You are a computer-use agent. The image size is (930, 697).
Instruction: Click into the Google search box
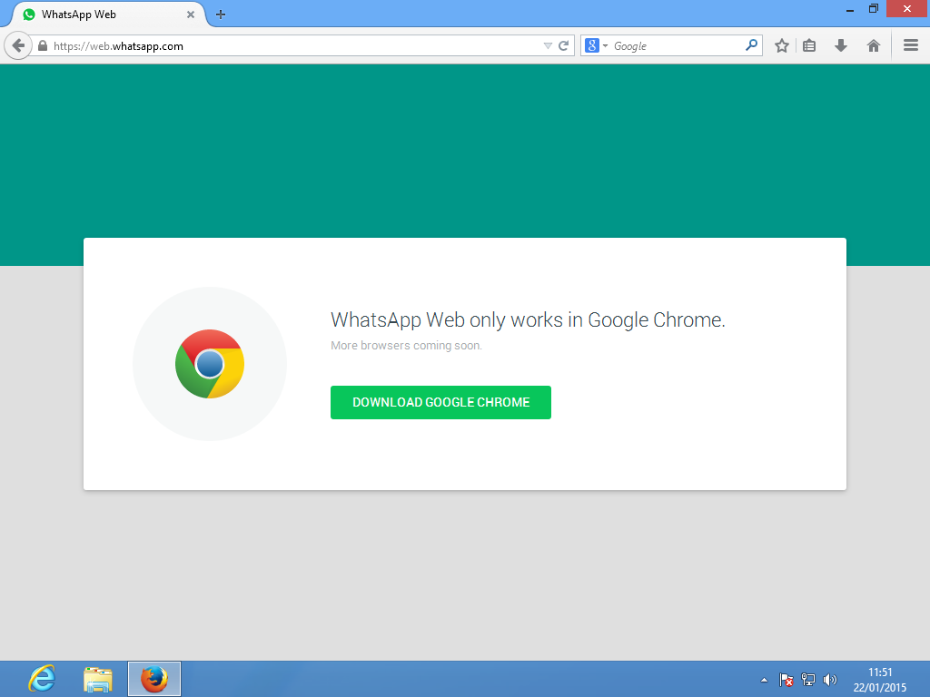(x=677, y=45)
